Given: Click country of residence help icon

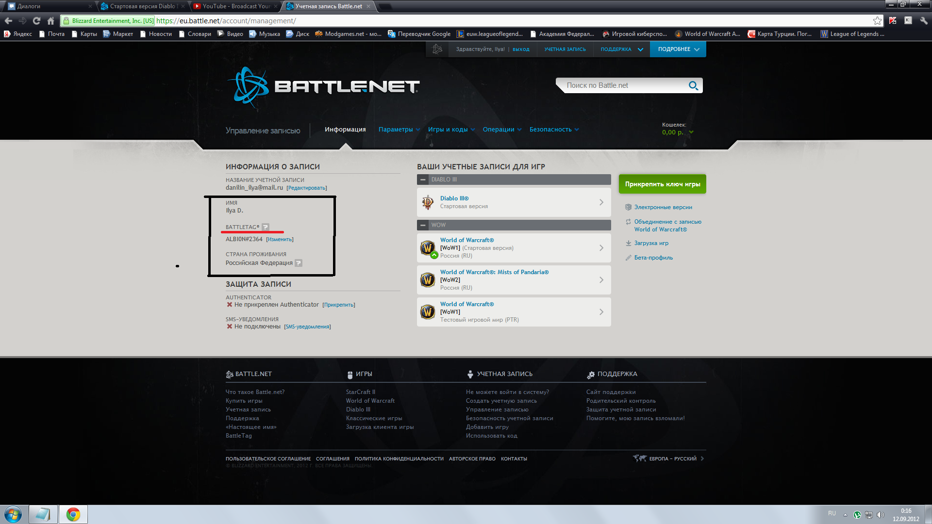Looking at the screenshot, I should tap(299, 263).
